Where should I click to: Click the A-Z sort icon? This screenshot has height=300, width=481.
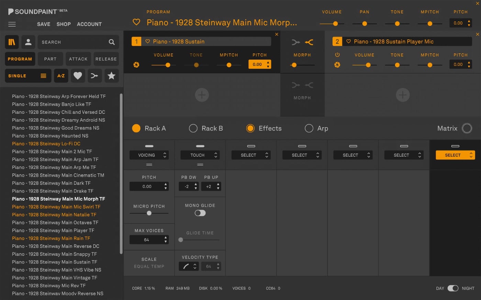[x=61, y=76]
